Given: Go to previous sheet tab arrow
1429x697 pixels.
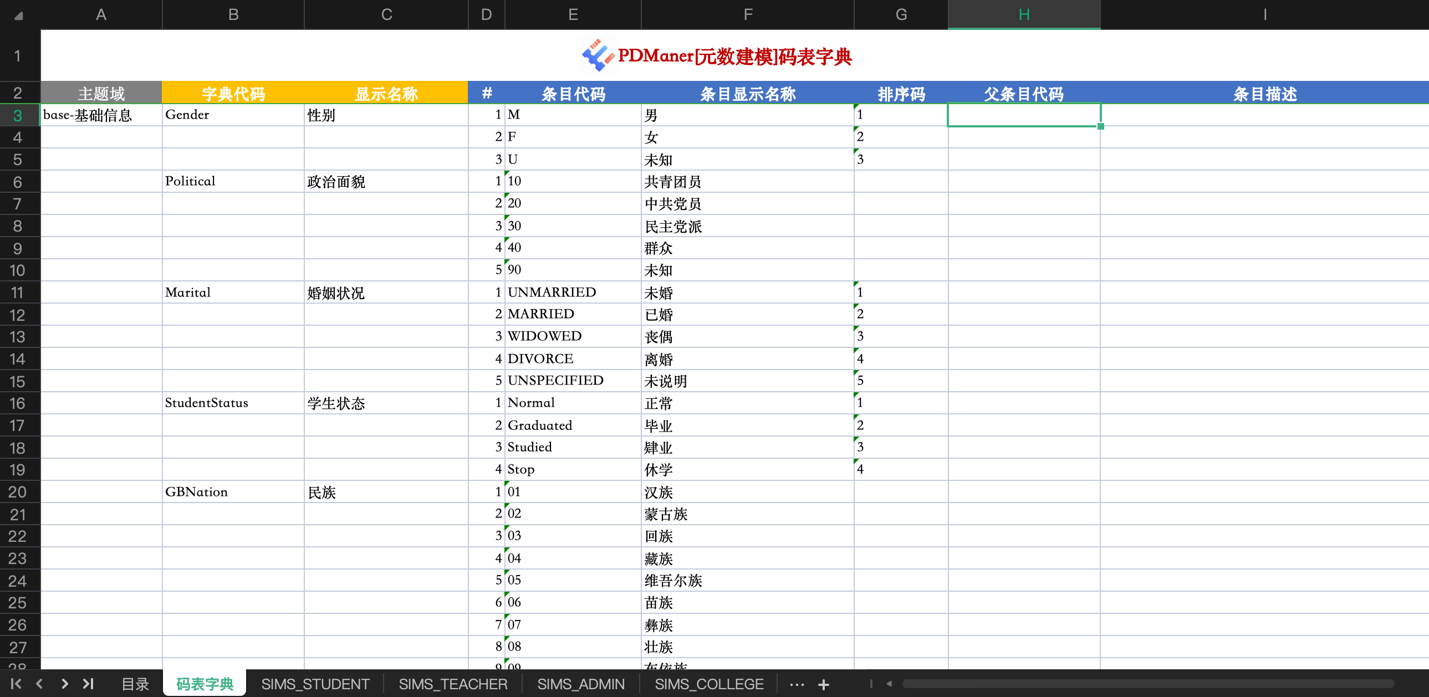Looking at the screenshot, I should click(x=39, y=684).
